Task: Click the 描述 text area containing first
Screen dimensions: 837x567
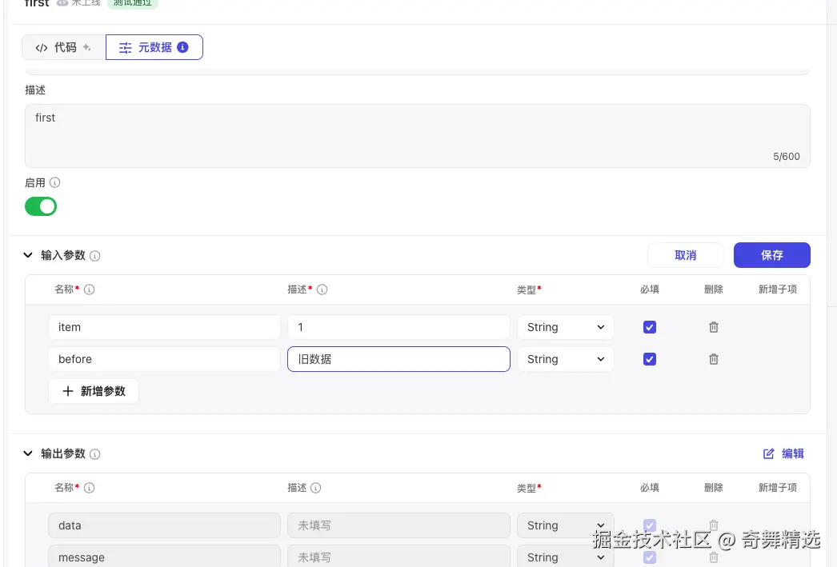Action: click(x=418, y=135)
